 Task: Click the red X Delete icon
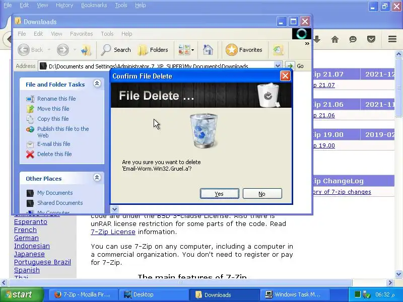[30, 154]
